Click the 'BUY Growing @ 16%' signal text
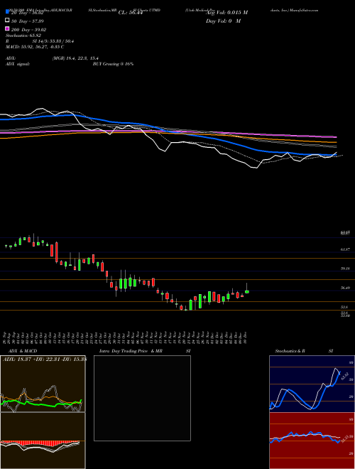The height and width of the screenshot is (469, 355). [x=113, y=64]
